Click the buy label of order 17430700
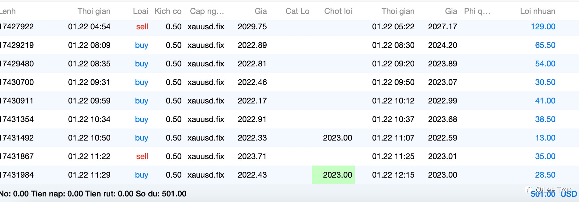The image size is (579, 202). tap(142, 82)
